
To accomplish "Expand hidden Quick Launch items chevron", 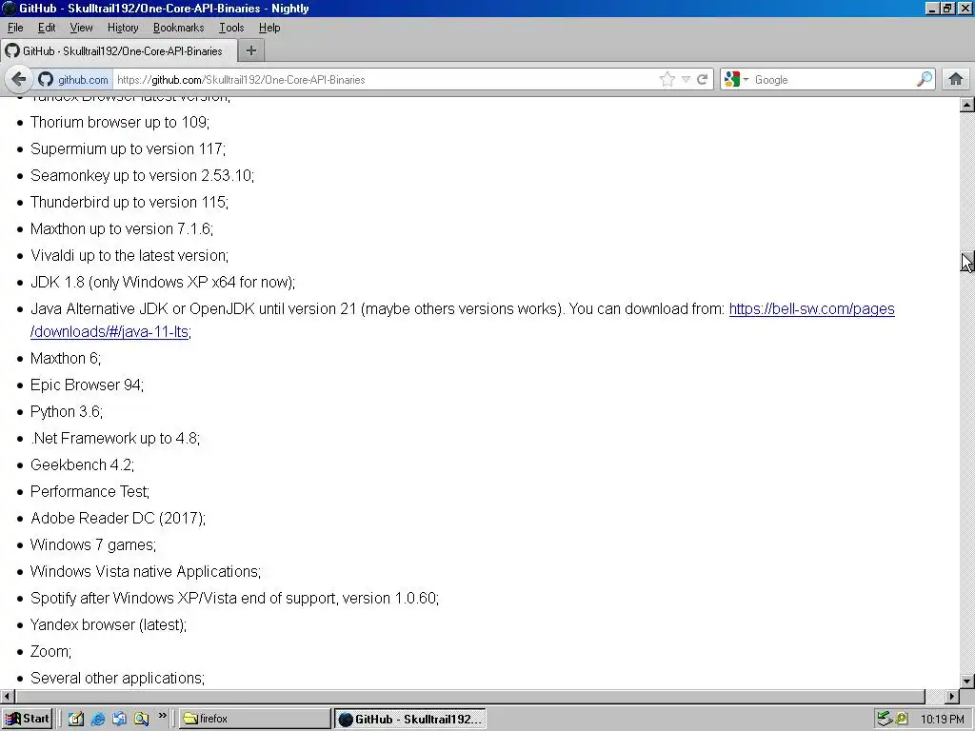I will [x=162, y=716].
